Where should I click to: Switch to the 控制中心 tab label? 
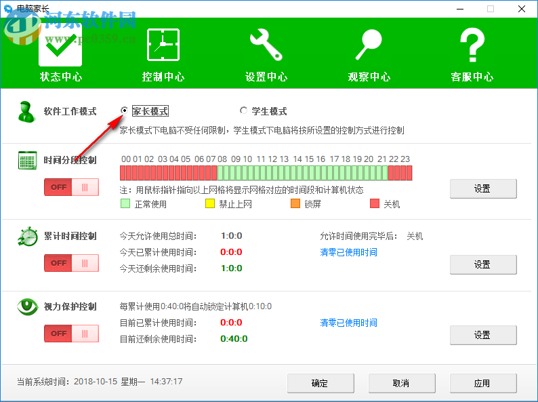163,77
